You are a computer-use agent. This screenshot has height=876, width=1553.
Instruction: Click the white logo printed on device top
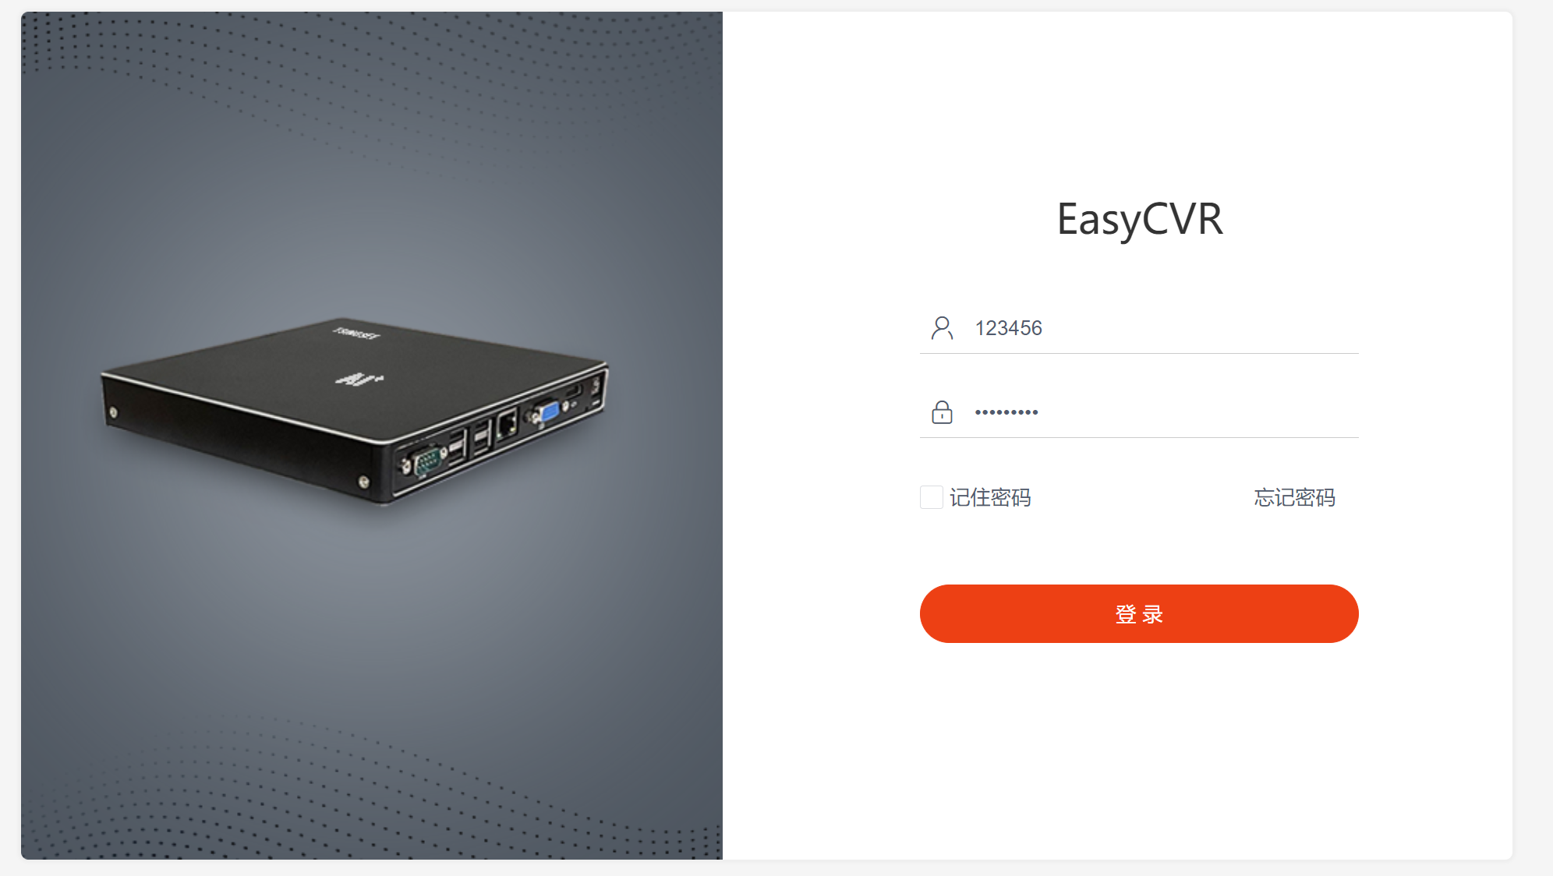point(359,379)
